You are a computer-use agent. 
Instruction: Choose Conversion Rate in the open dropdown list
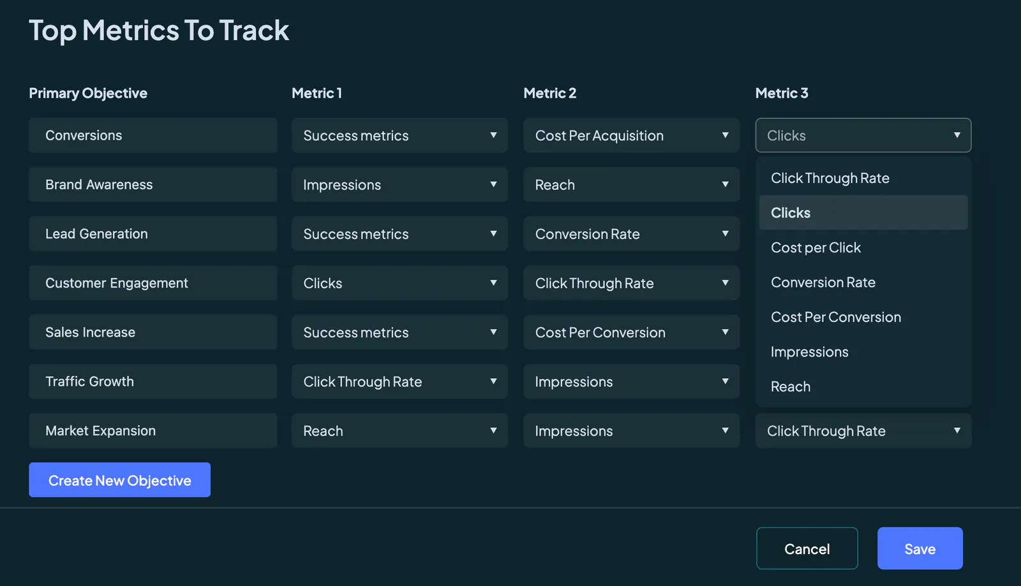[x=863, y=282]
